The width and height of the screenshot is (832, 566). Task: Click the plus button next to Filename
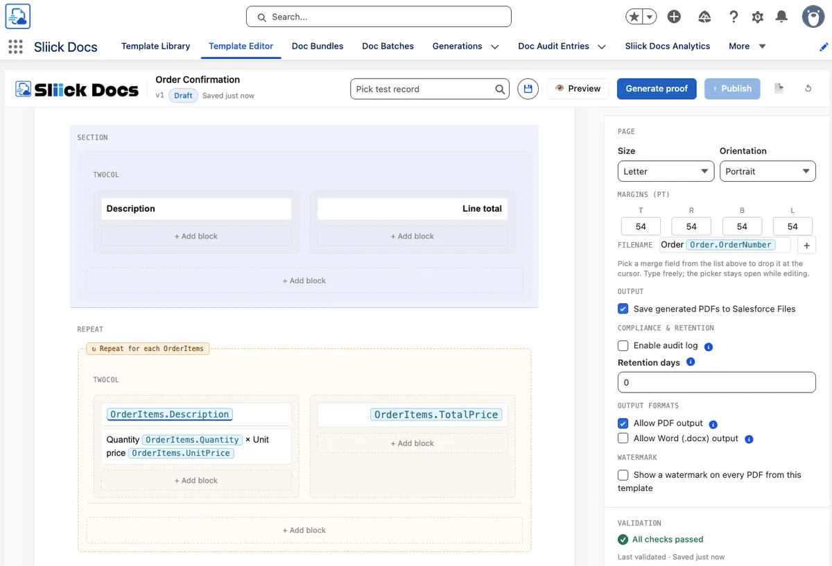click(806, 245)
